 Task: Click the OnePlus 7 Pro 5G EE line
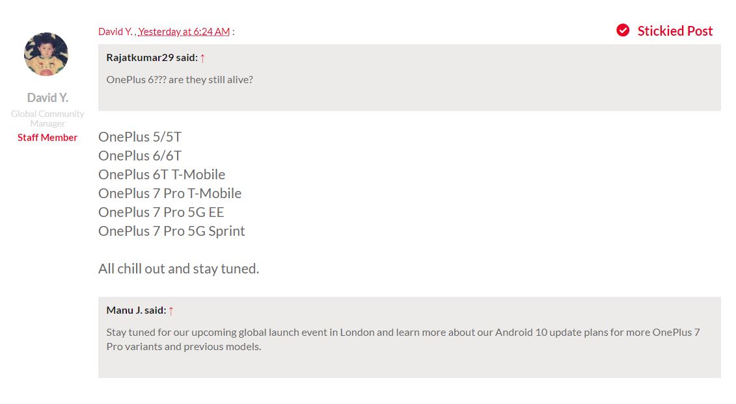(x=161, y=212)
